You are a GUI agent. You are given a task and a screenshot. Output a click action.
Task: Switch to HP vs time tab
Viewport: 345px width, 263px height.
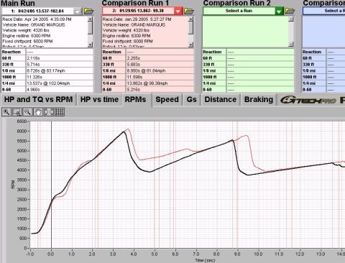point(99,100)
